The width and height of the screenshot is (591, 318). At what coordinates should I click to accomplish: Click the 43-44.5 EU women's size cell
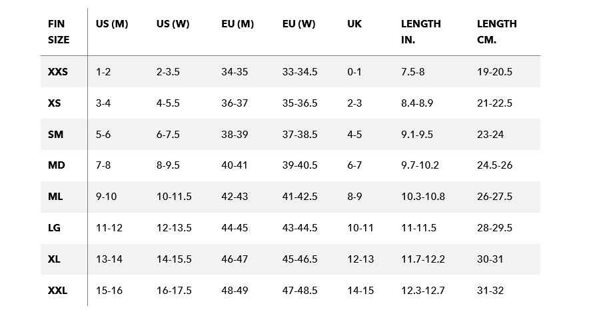[x=300, y=228]
